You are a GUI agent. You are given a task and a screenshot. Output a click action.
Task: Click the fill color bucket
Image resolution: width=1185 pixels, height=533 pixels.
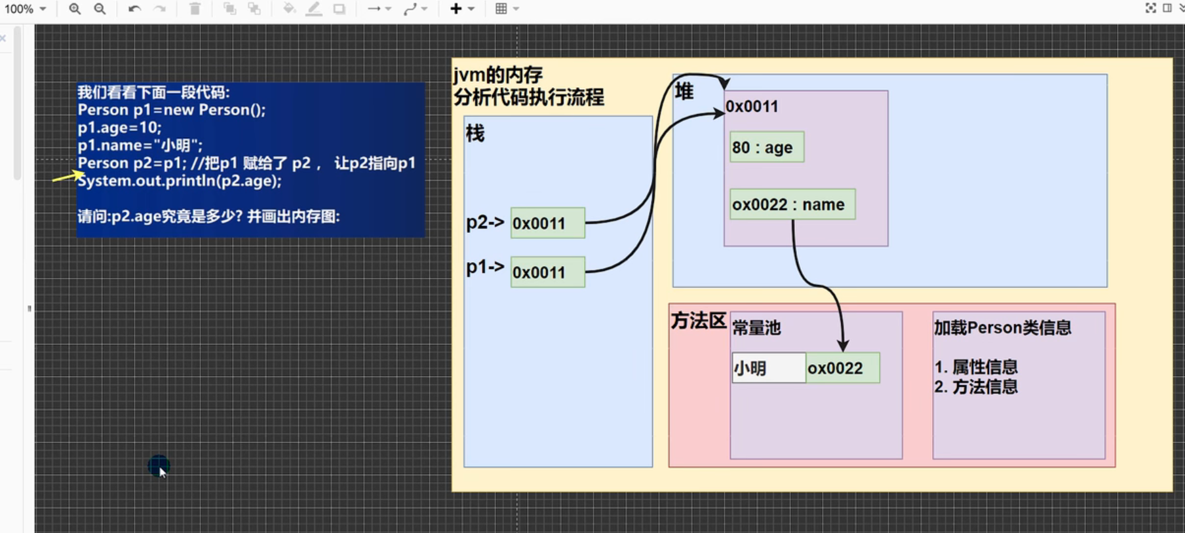pos(289,9)
